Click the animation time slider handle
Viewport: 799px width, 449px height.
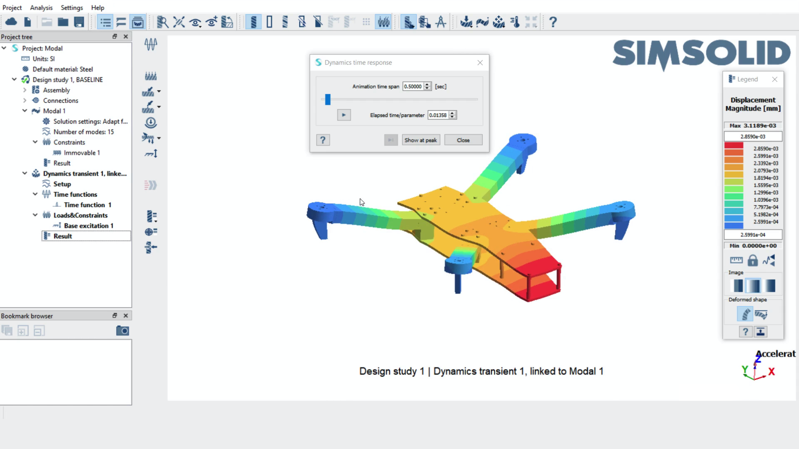click(x=328, y=99)
